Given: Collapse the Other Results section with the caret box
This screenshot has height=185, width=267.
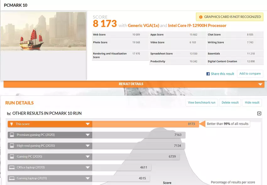Looking at the screenshot, I should point(259,113).
